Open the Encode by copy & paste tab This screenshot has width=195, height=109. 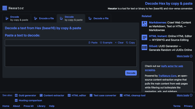point(17,18)
